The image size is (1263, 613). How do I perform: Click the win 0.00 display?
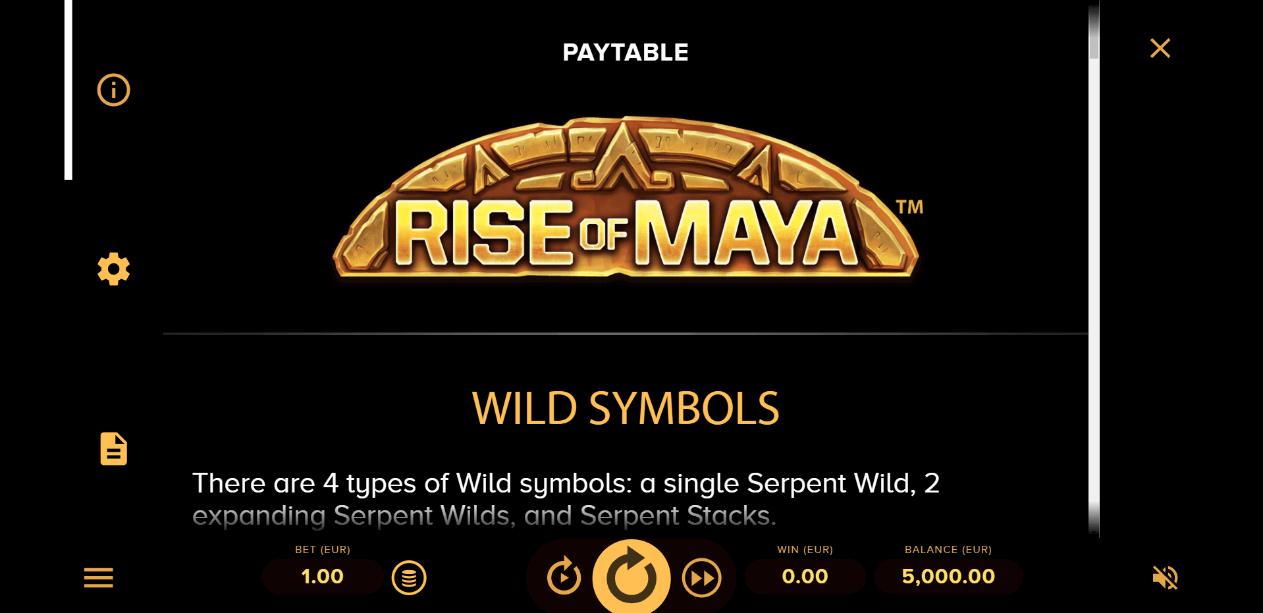pyautogui.click(x=805, y=577)
